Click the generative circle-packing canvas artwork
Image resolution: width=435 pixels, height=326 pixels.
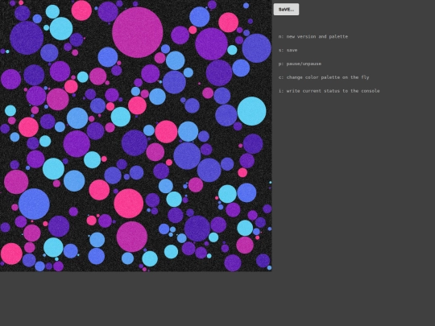click(x=136, y=136)
